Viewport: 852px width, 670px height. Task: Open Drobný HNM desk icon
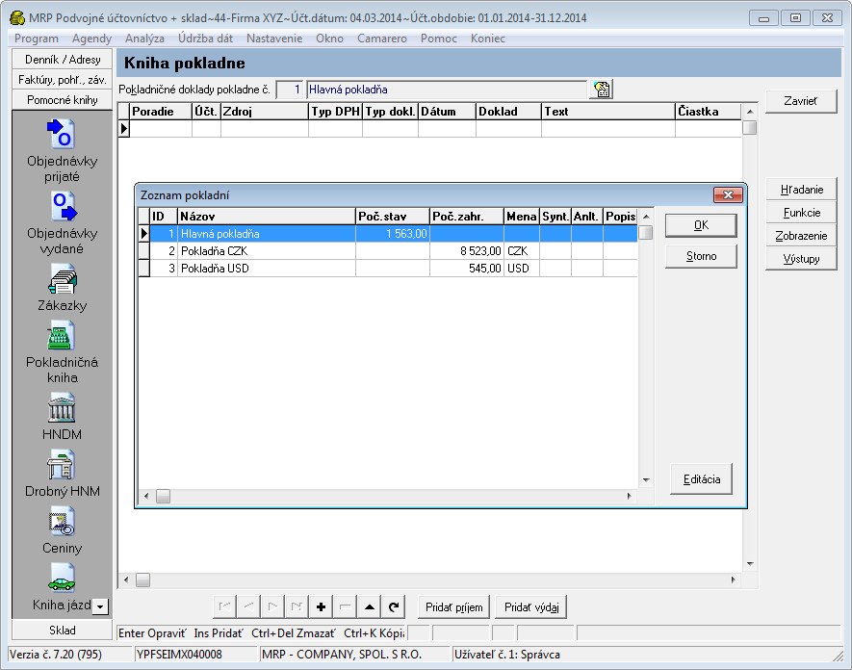point(61,465)
